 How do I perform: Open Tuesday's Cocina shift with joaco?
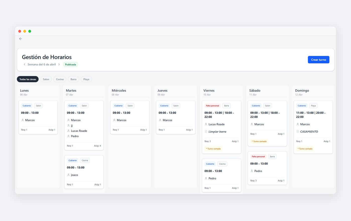(84, 172)
